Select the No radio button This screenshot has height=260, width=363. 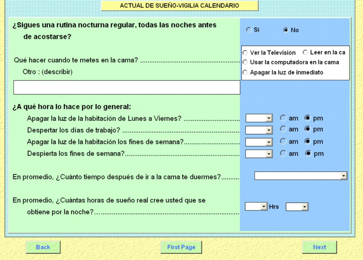pyautogui.click(x=286, y=30)
